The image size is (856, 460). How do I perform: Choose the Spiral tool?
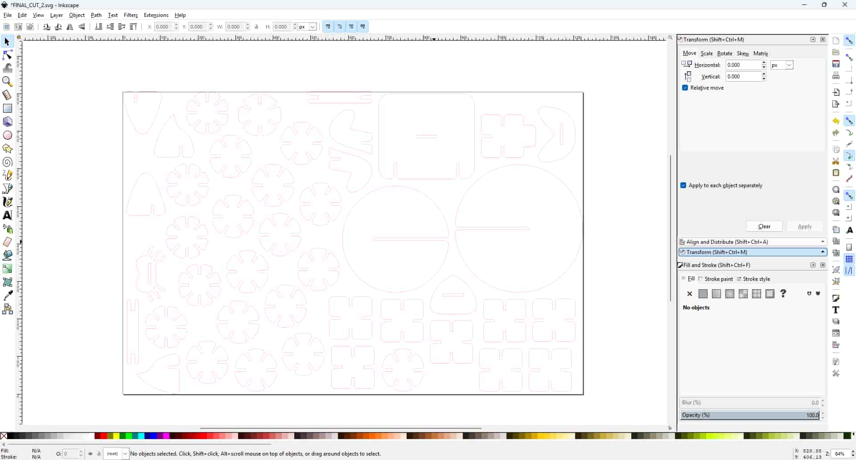click(8, 162)
